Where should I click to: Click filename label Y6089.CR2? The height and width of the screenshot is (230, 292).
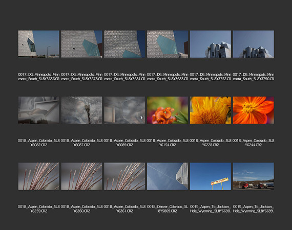point(124,143)
